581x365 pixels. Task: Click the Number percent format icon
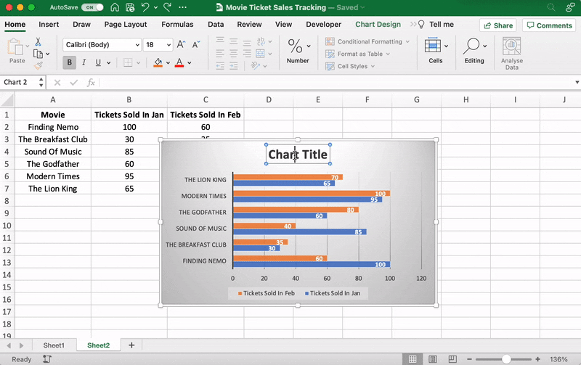pos(295,46)
